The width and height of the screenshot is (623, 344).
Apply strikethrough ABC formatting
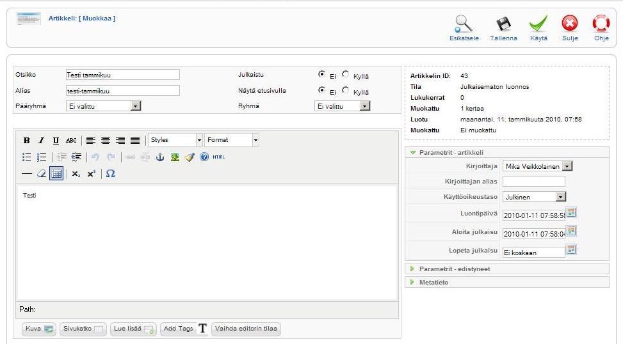tap(71, 140)
